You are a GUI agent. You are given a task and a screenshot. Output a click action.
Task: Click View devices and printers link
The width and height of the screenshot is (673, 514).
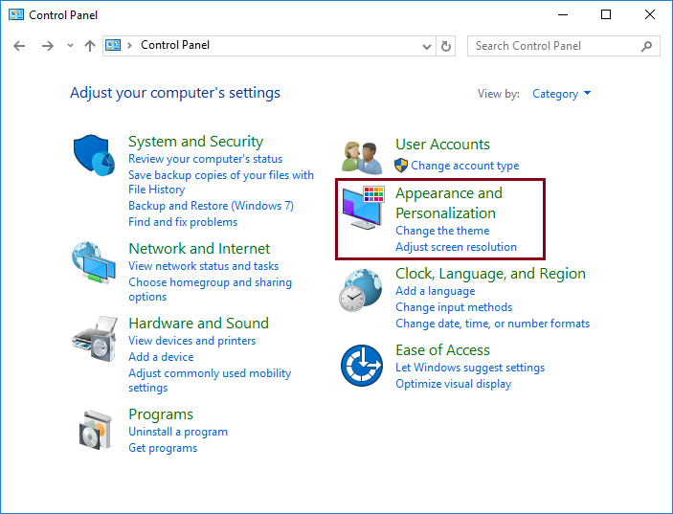(x=192, y=341)
